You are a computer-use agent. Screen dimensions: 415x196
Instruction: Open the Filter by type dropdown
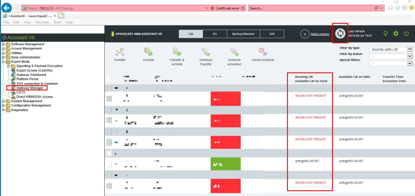click(391, 49)
